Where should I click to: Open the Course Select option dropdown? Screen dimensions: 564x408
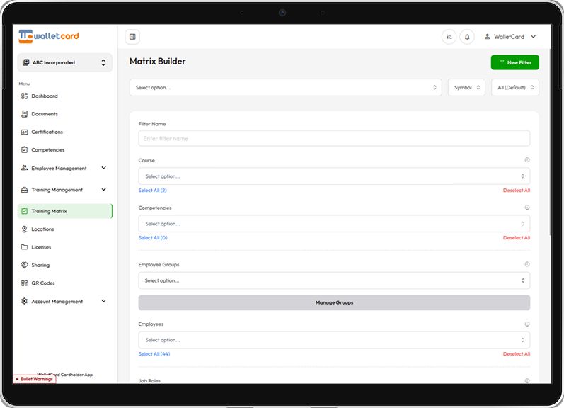[x=334, y=176]
